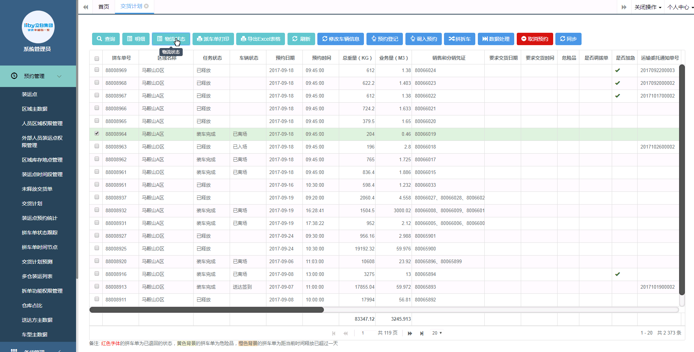Tick the checkbox for row 88008969
Viewport: 694px width, 352px height.
tap(97, 70)
